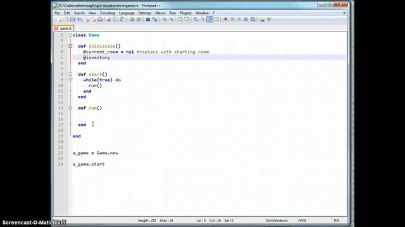Start macro recording with red dot icon
Image resolution: width=405 pixels, height=227 pixels.
(x=225, y=20)
